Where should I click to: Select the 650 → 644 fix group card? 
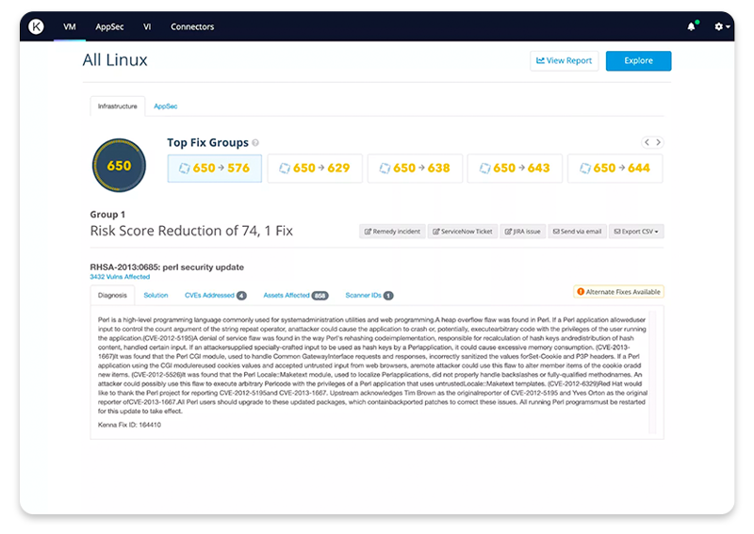615,169
